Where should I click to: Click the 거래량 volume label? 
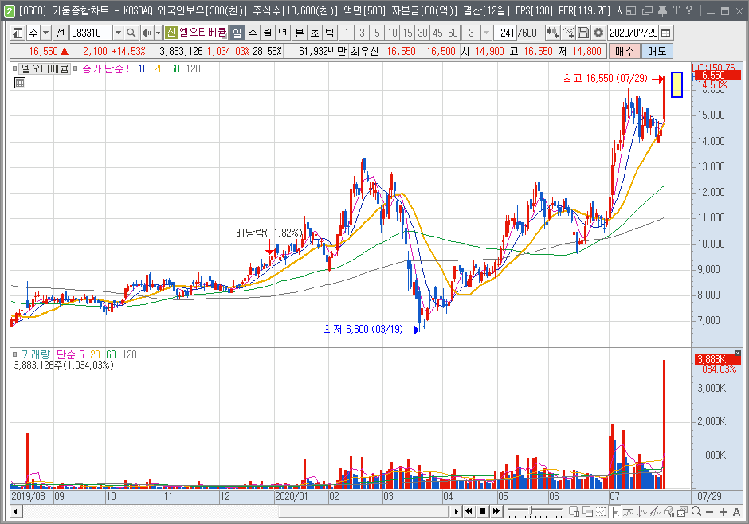(35, 354)
